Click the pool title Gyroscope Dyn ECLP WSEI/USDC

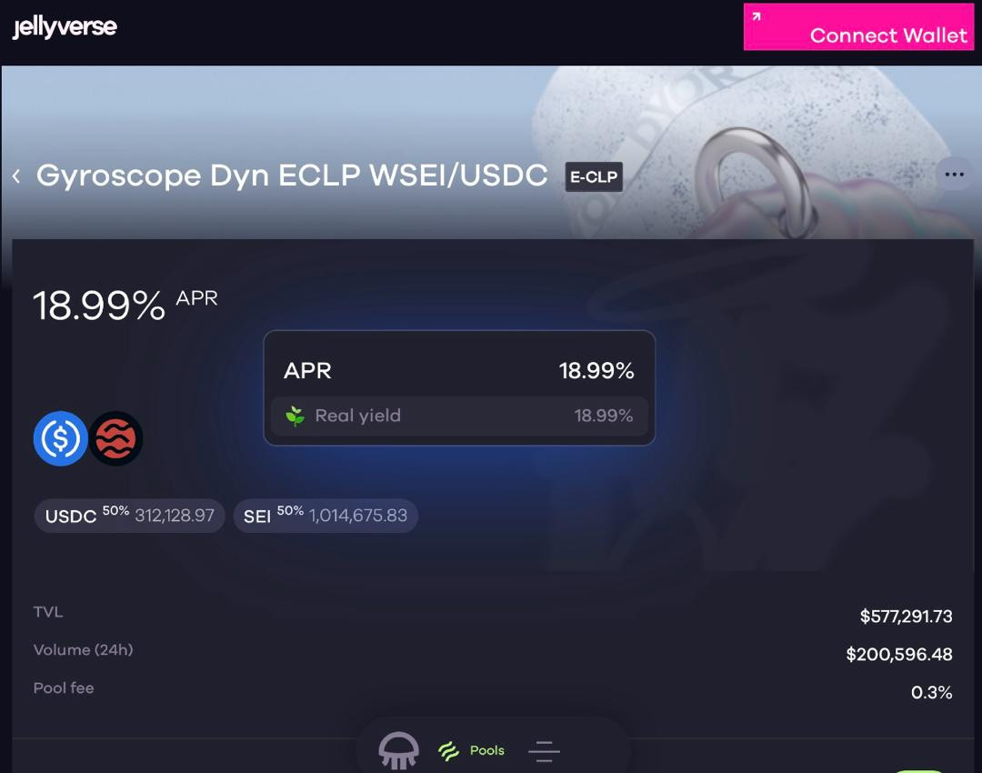tap(292, 176)
